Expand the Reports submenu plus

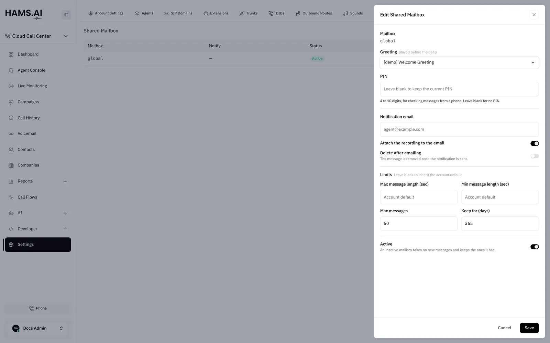(65, 181)
